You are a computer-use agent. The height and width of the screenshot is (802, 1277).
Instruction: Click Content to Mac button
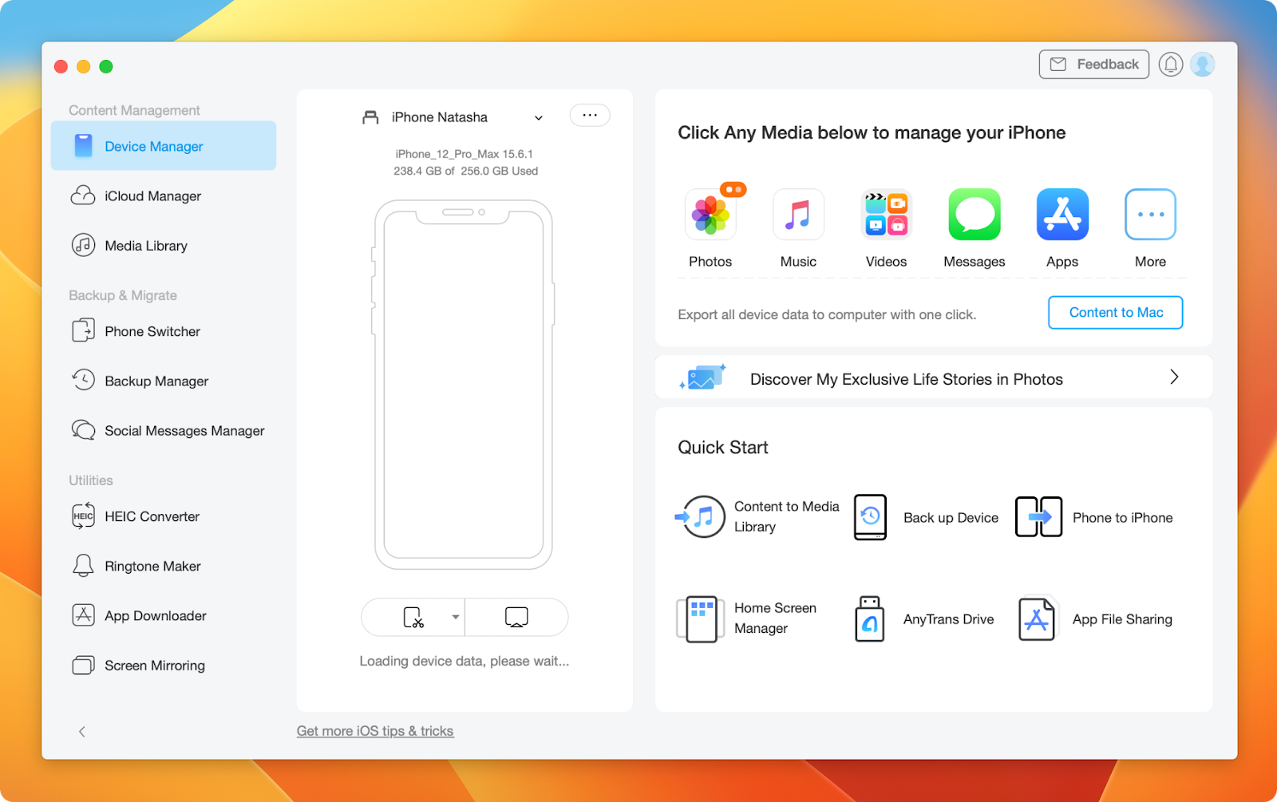(1115, 313)
